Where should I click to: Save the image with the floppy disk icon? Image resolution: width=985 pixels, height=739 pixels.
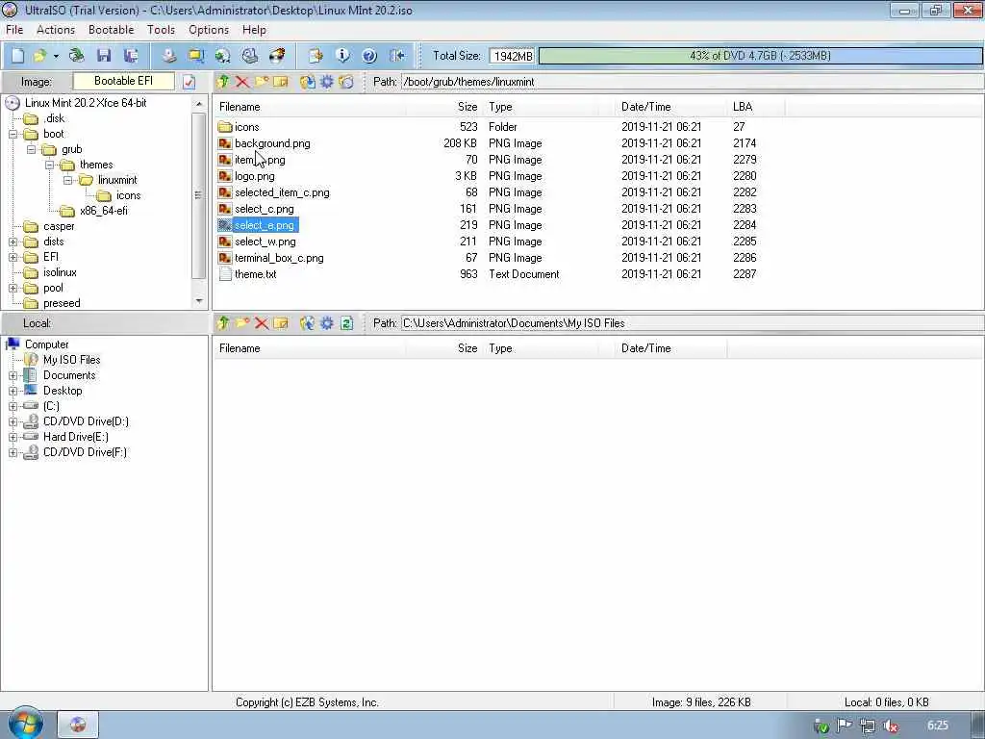coord(104,56)
